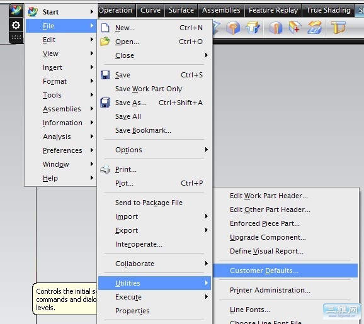Open the Preferences menu
The width and height of the screenshot is (364, 324).
(61, 150)
